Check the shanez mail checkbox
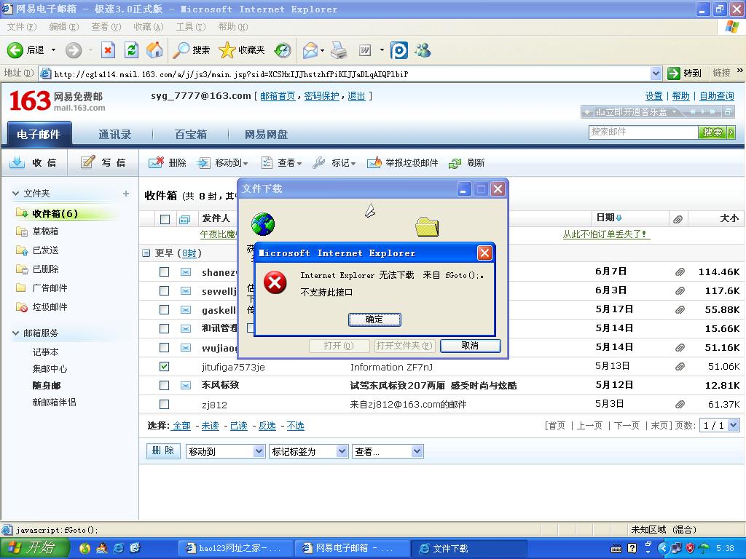Screen dimensions: 746x559 [x=164, y=272]
